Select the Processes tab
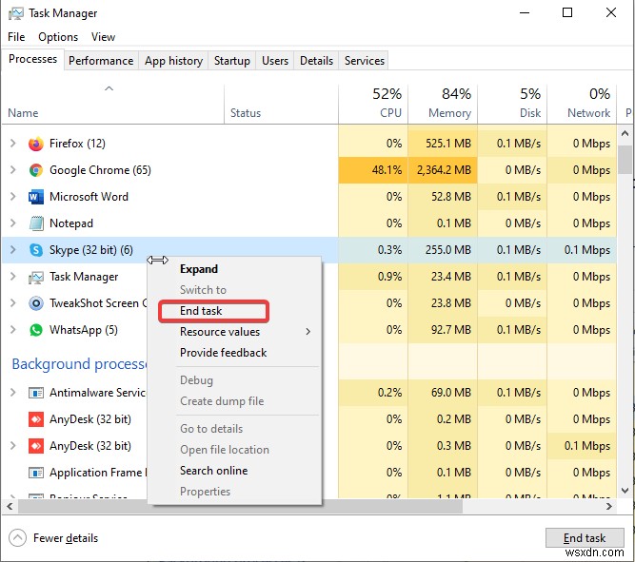 [32, 59]
